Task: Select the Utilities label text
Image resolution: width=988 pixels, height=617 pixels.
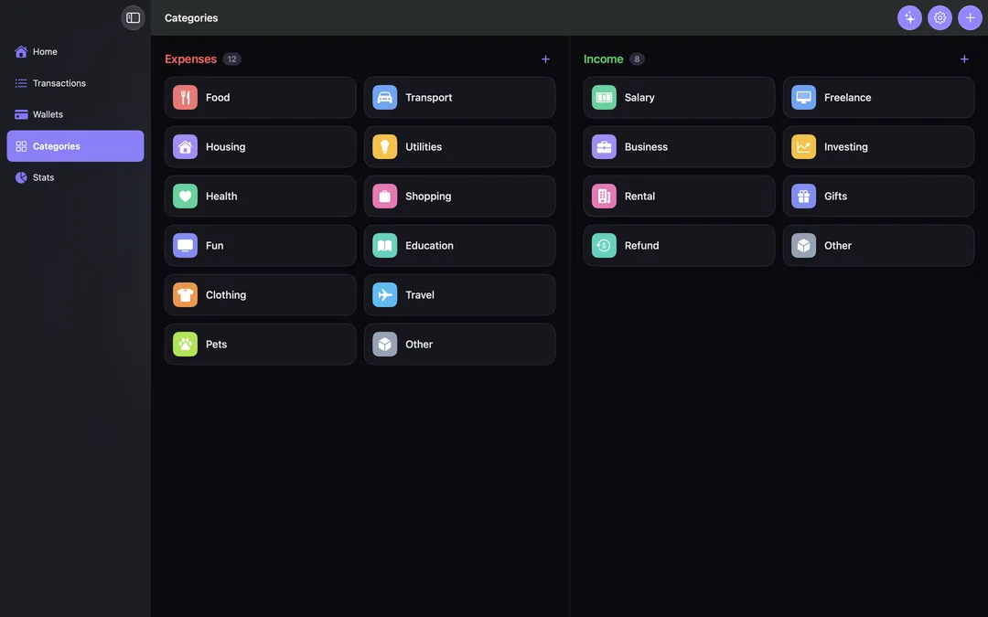Action: point(424,146)
